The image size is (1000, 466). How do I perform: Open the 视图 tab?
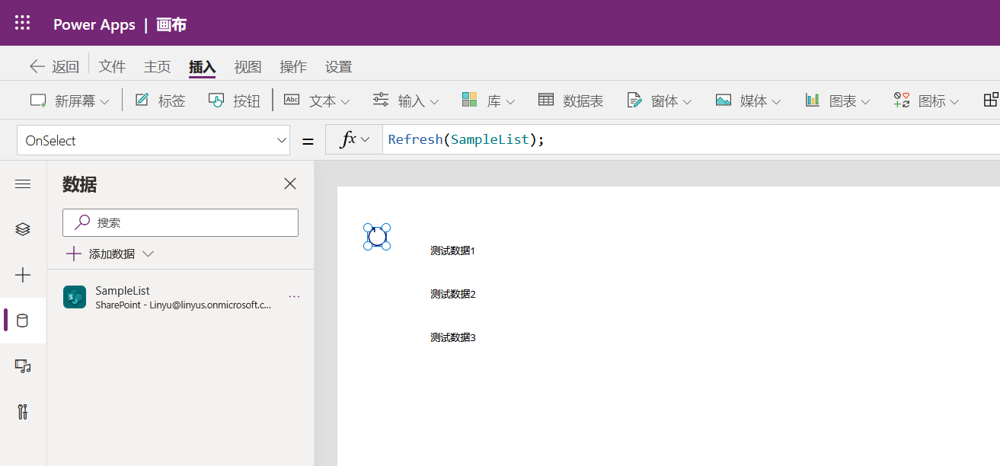coord(248,66)
